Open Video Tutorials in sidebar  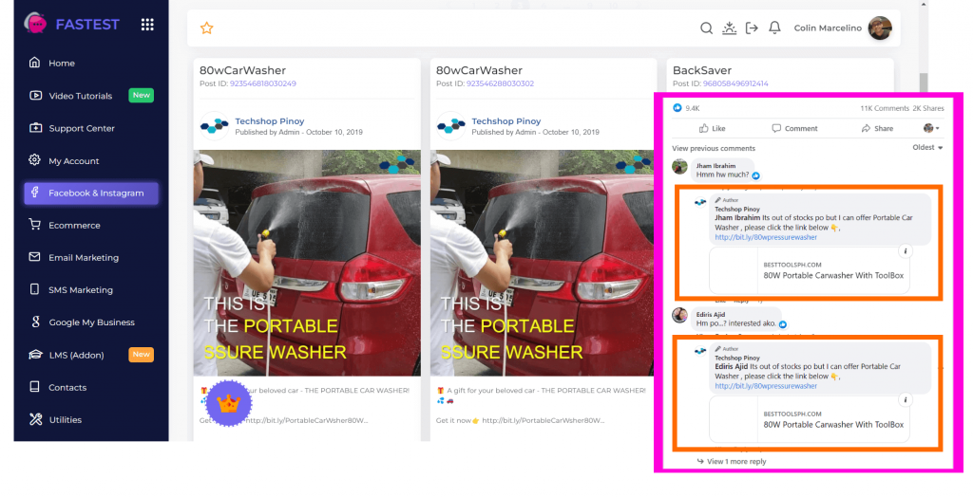(x=81, y=96)
